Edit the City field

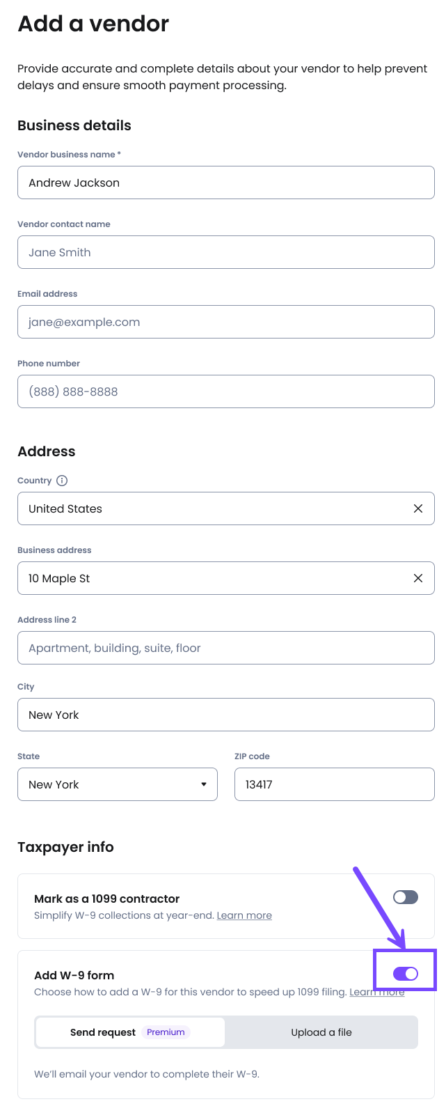226,715
